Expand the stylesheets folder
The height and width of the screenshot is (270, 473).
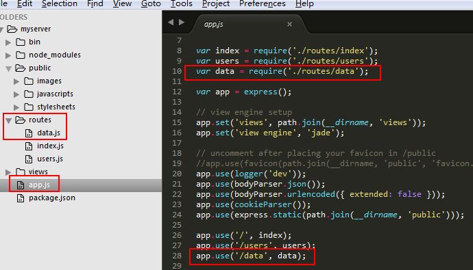pos(16,107)
